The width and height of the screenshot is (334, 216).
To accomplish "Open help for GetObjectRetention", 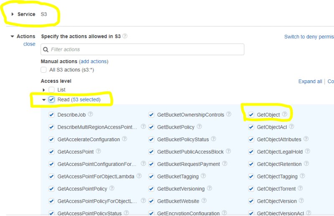I will 306,163.
